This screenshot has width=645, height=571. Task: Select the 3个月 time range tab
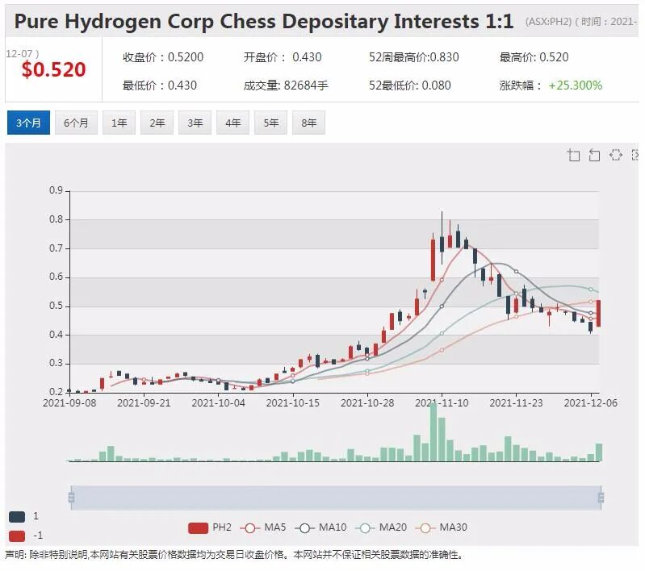pyautogui.click(x=28, y=123)
